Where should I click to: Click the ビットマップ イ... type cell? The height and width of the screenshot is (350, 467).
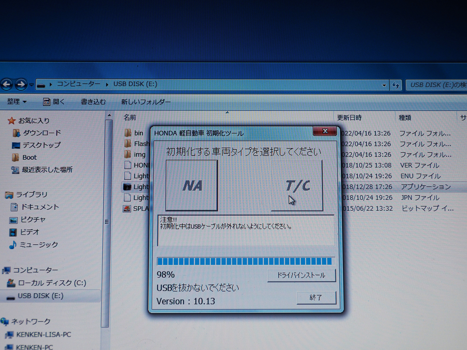pos(428,208)
